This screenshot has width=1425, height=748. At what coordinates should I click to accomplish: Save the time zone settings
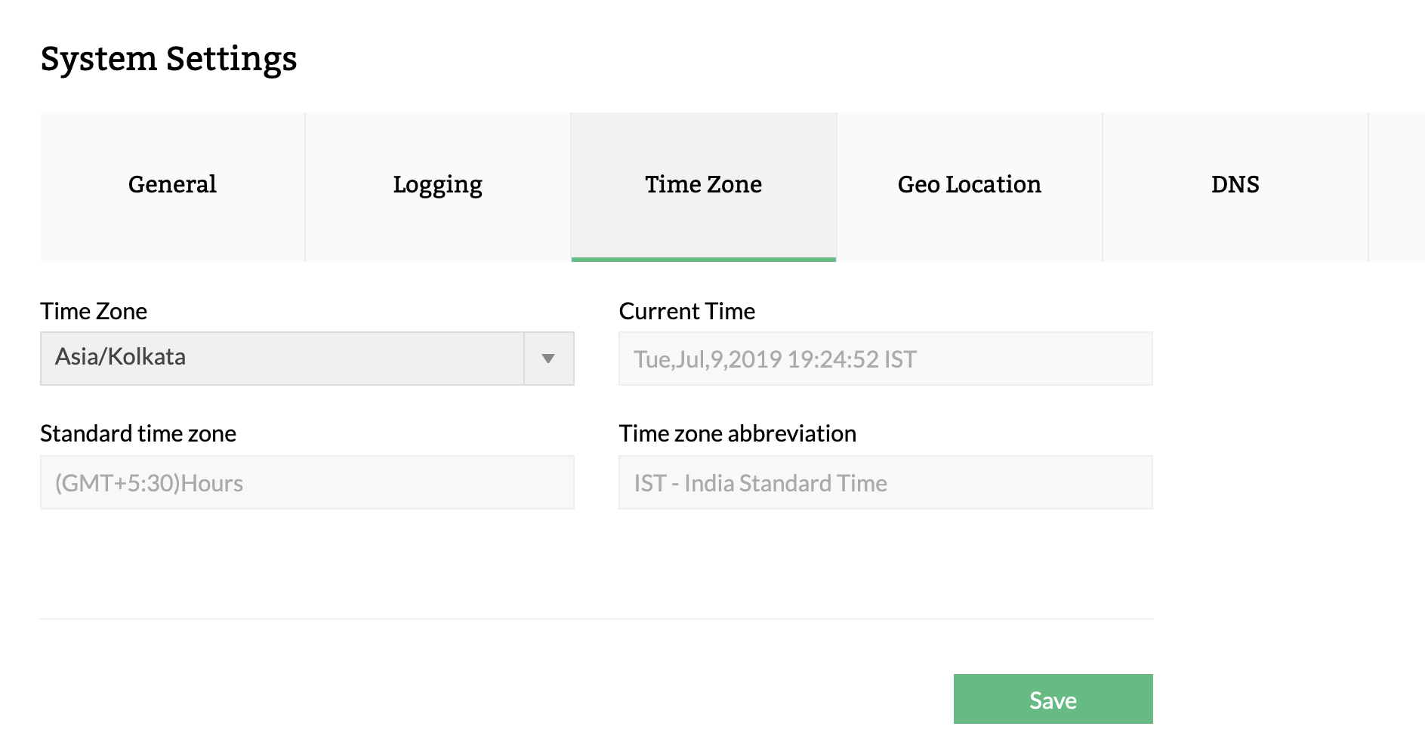click(1053, 699)
